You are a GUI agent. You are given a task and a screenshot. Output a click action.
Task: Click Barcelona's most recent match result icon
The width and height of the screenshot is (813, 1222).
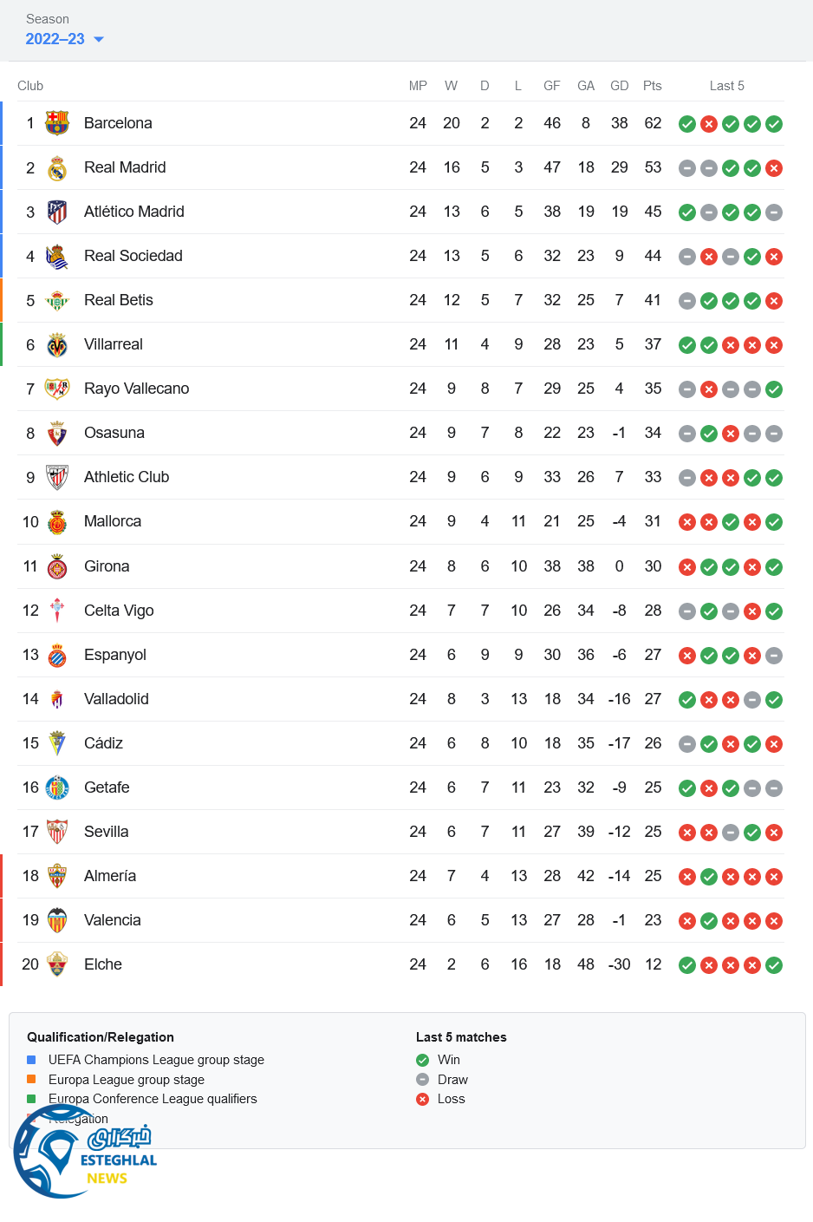click(774, 124)
